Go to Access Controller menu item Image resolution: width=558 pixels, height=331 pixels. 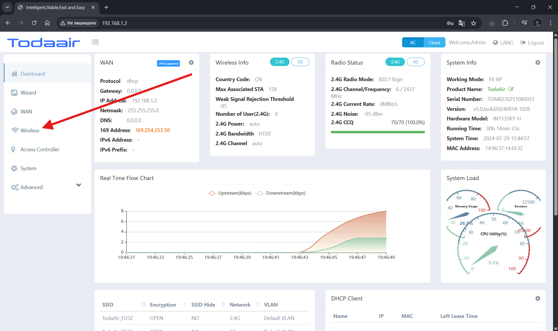click(40, 150)
